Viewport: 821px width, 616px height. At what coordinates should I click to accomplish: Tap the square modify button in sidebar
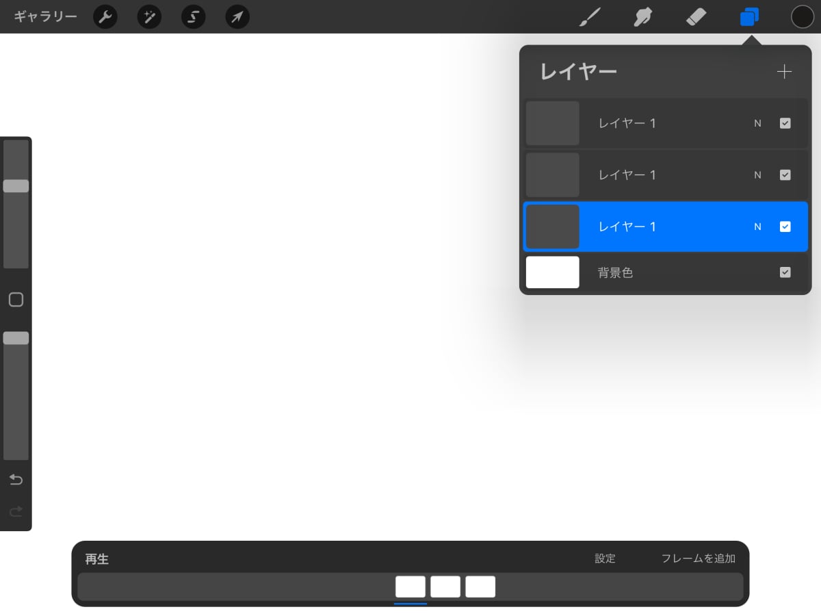tap(16, 299)
